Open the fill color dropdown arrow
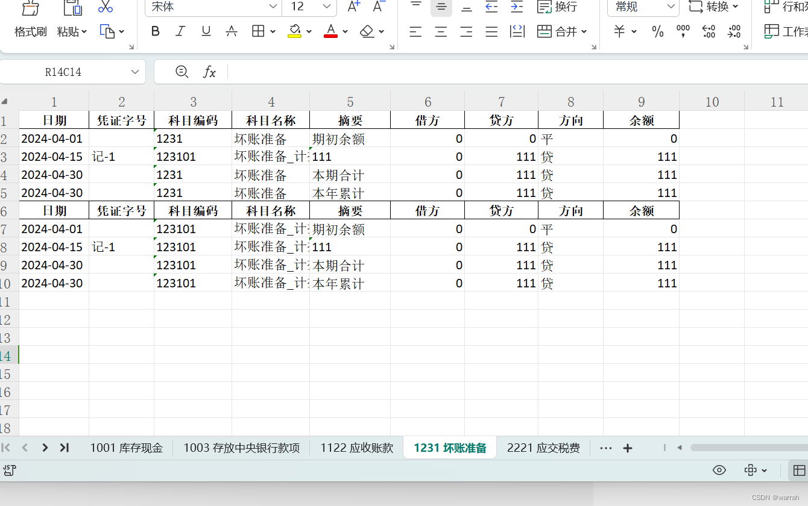Screen dimensions: 808x506 [x=309, y=31]
